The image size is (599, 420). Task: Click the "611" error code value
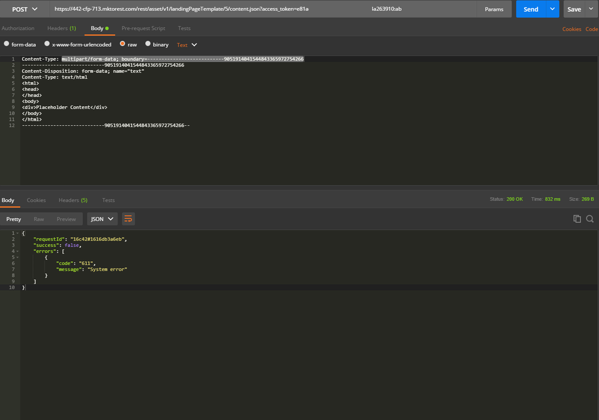pyautogui.click(x=86, y=264)
